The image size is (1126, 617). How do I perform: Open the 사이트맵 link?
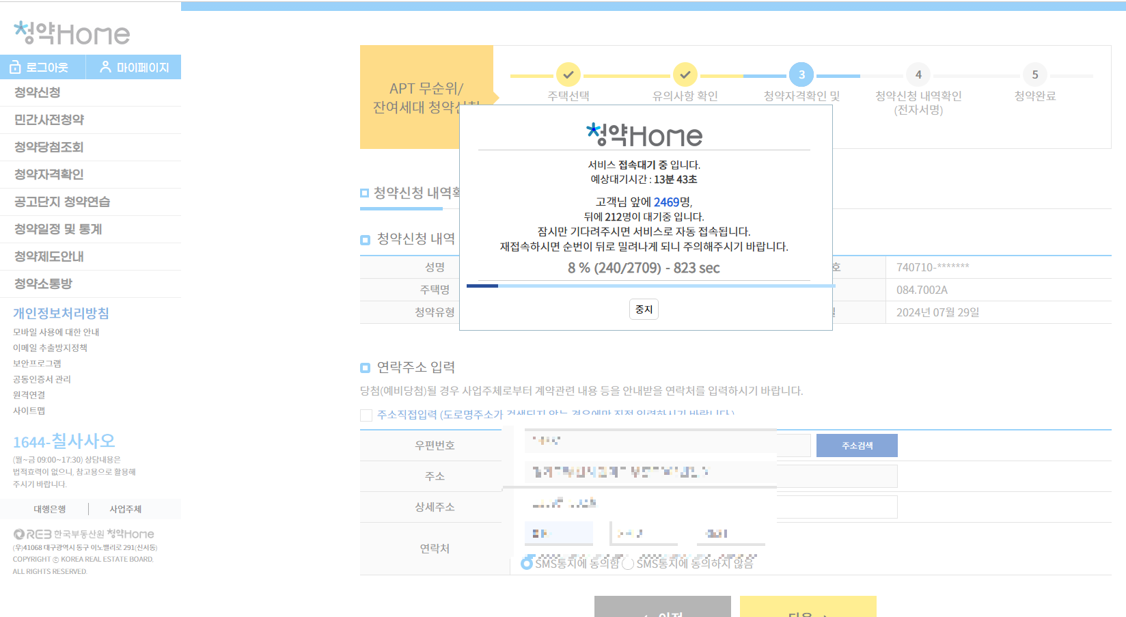coord(29,411)
